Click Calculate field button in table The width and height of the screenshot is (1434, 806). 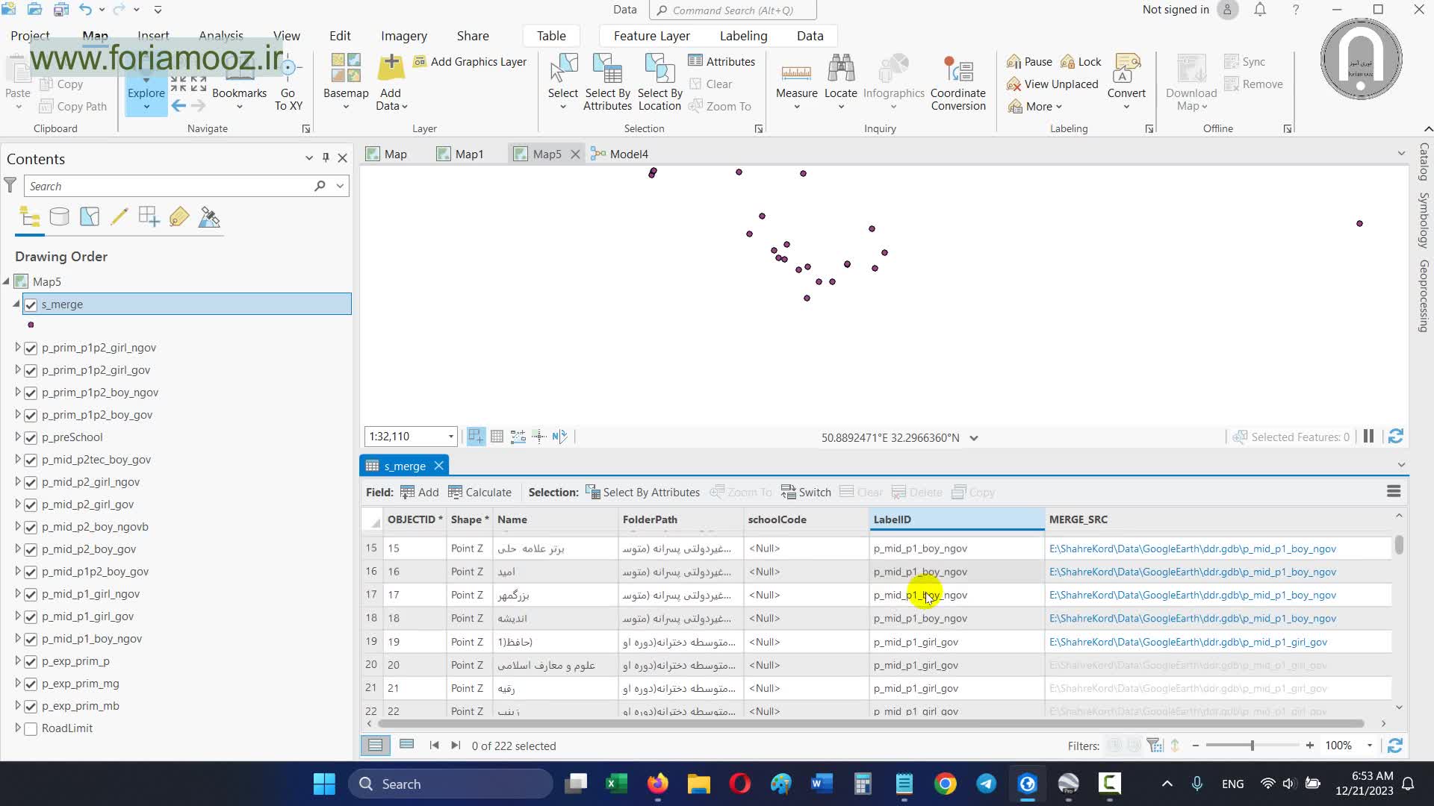tap(479, 493)
